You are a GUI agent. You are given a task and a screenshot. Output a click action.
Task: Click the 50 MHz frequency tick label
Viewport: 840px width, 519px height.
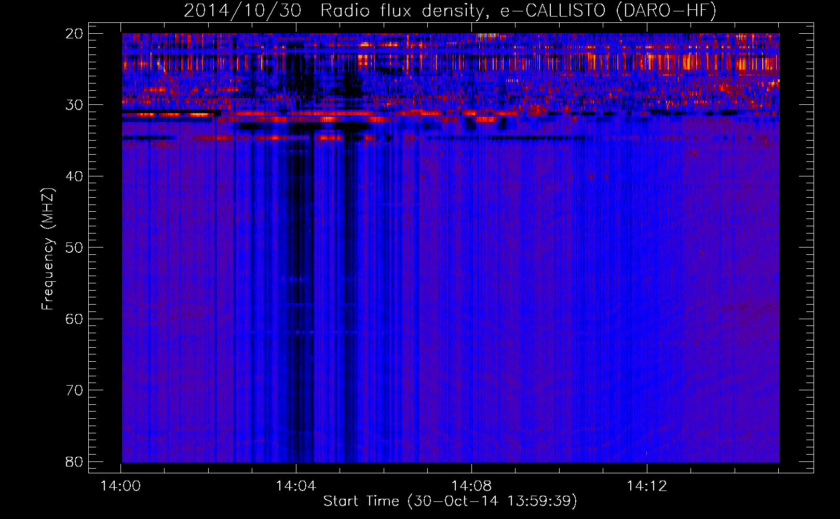(74, 248)
